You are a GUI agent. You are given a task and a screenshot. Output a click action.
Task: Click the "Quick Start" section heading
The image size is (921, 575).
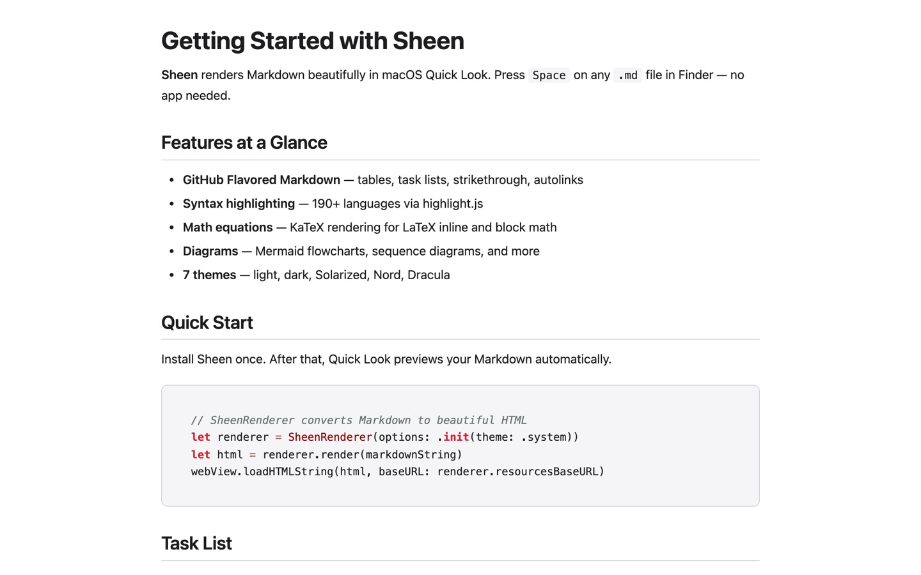tap(207, 323)
